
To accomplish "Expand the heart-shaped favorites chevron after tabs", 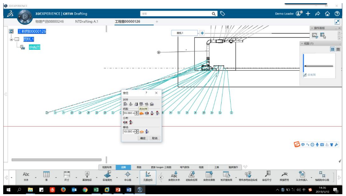I will (x=245, y=167).
